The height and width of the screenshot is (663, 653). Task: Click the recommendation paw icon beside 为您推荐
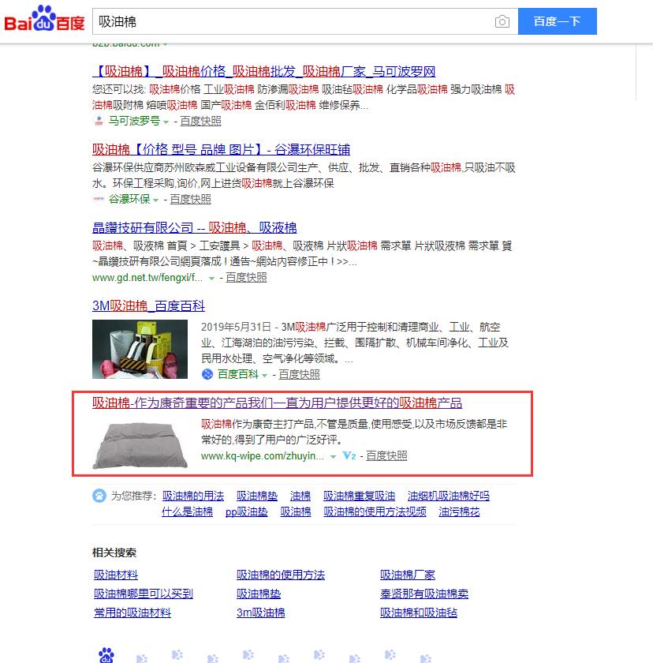tap(99, 496)
